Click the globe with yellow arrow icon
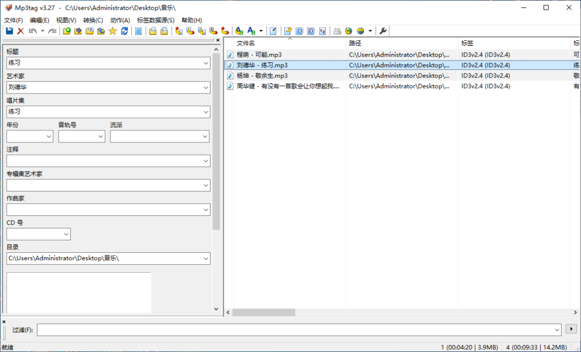The height and width of the screenshot is (352, 581). [348, 31]
